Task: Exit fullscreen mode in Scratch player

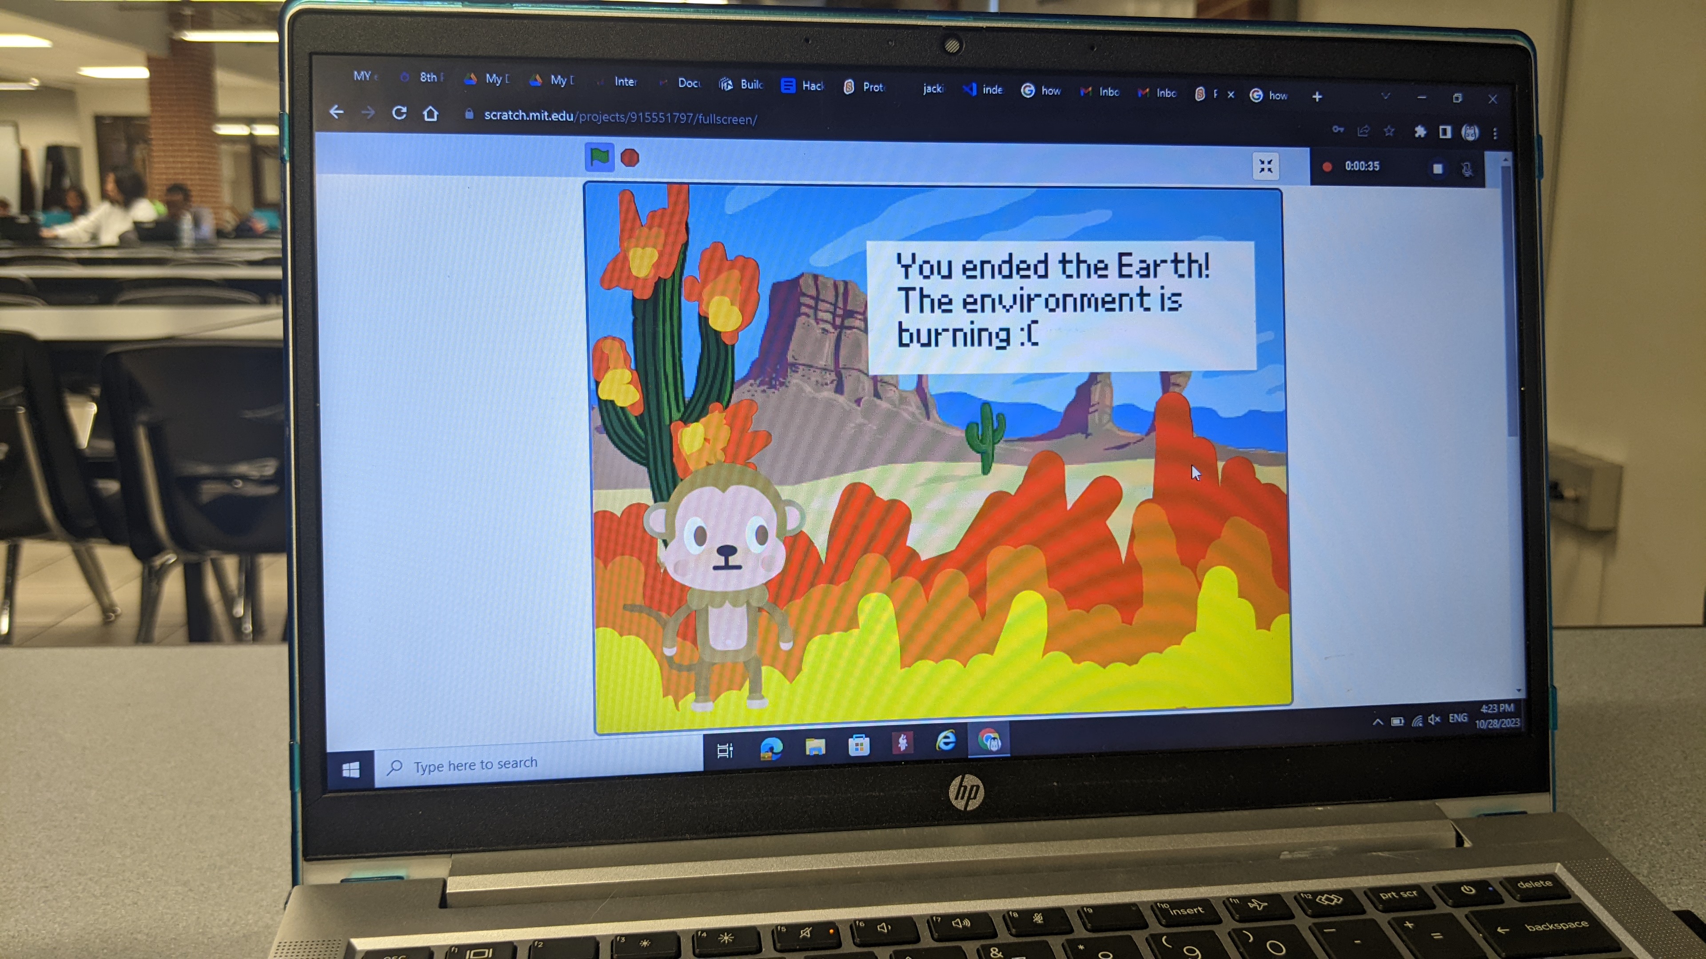Action: pos(1266,166)
